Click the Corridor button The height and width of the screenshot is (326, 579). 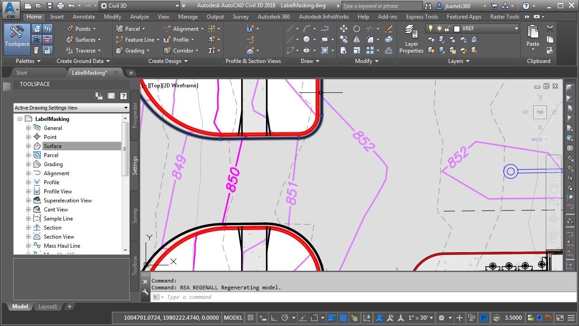(181, 50)
